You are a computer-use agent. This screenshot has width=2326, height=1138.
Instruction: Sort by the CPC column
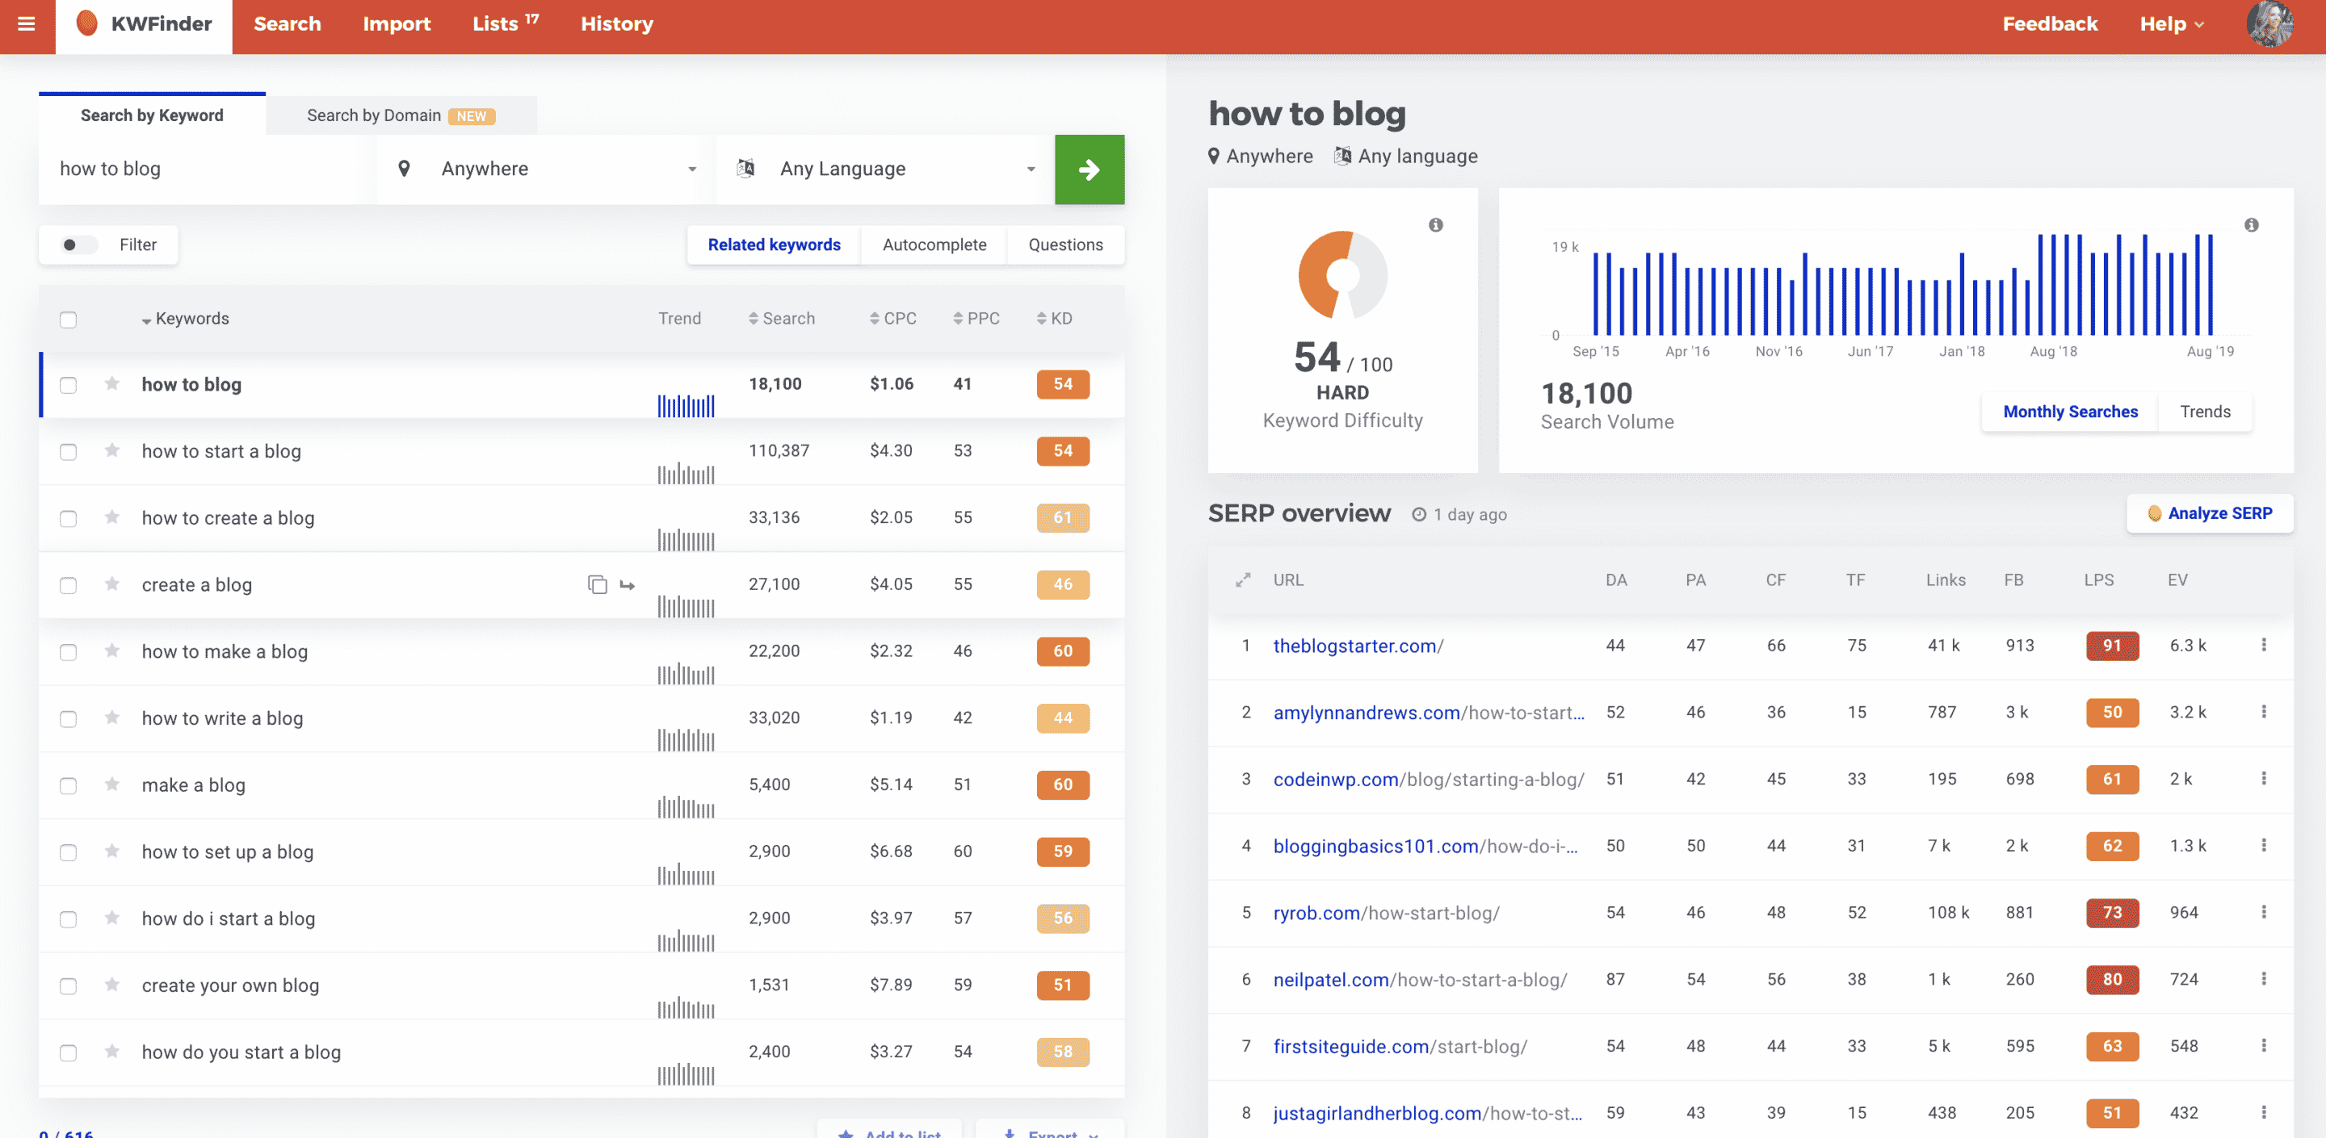click(x=893, y=319)
